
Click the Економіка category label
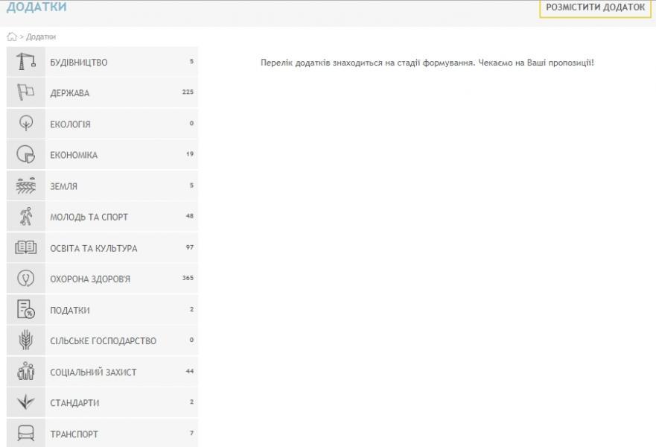tap(73, 155)
